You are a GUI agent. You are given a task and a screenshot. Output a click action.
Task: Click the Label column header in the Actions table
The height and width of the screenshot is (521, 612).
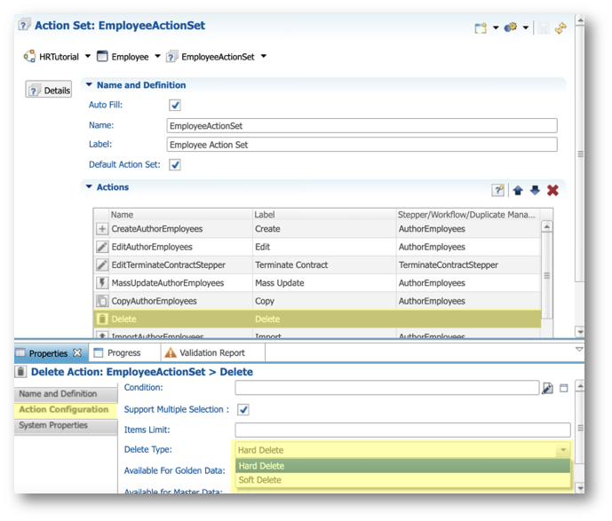click(324, 215)
